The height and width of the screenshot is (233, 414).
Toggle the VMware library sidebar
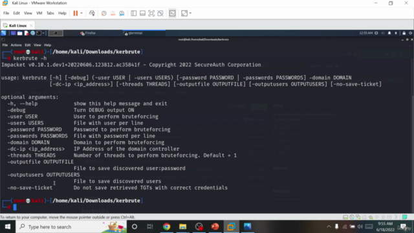[134, 13]
